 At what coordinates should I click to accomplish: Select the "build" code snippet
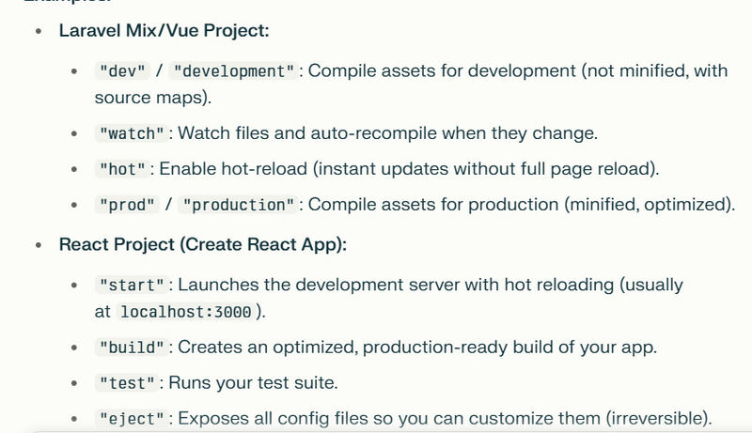pos(132,348)
